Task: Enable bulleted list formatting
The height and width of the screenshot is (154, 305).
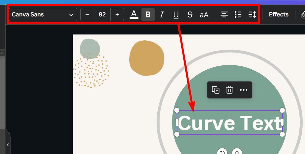Action: [x=238, y=15]
